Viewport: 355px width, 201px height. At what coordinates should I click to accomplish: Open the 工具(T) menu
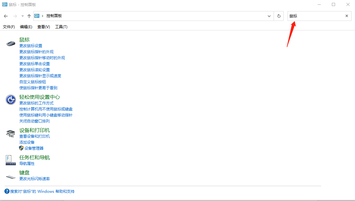[x=61, y=27]
